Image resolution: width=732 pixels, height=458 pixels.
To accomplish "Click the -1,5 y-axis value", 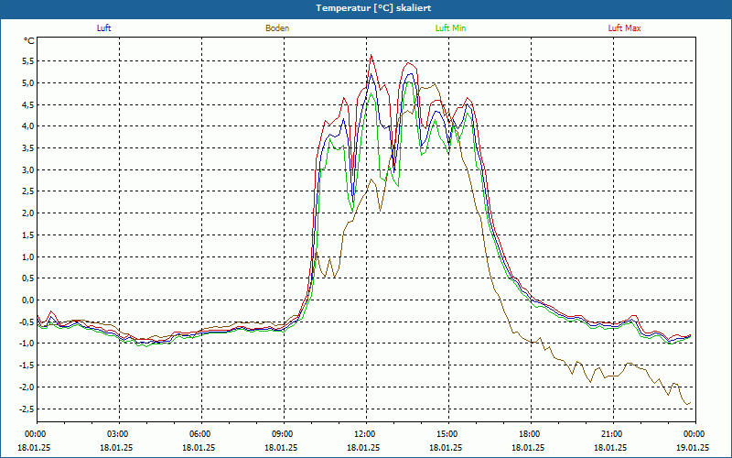I will click(x=27, y=365).
